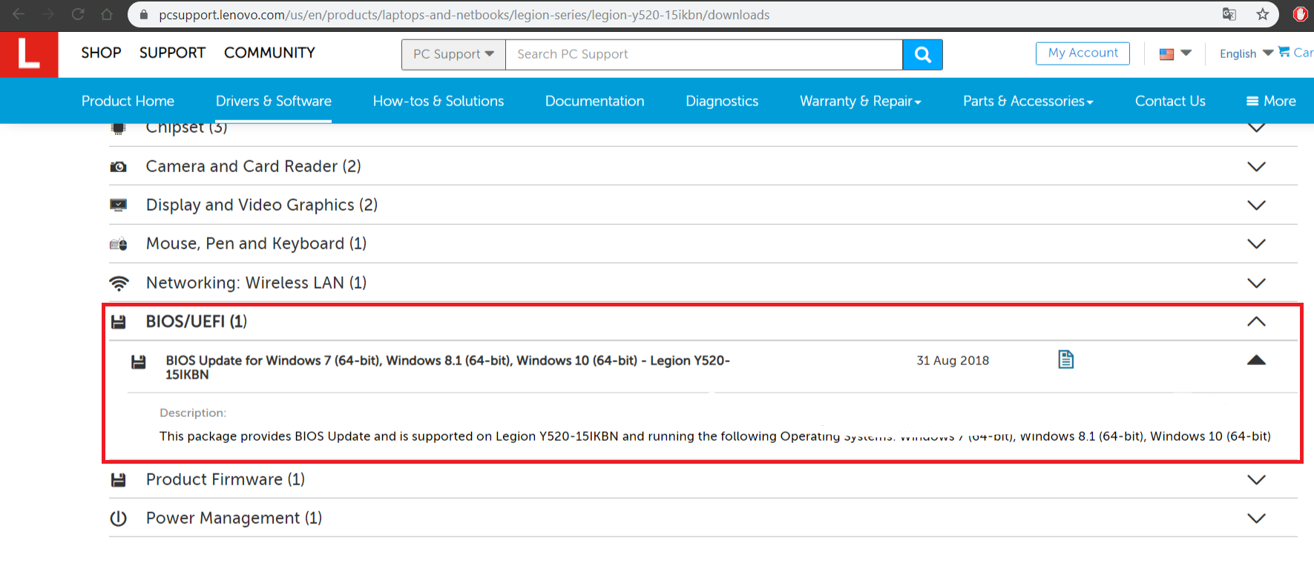1314x578 pixels.
Task: Click the browser address bar URL
Action: coord(464,15)
